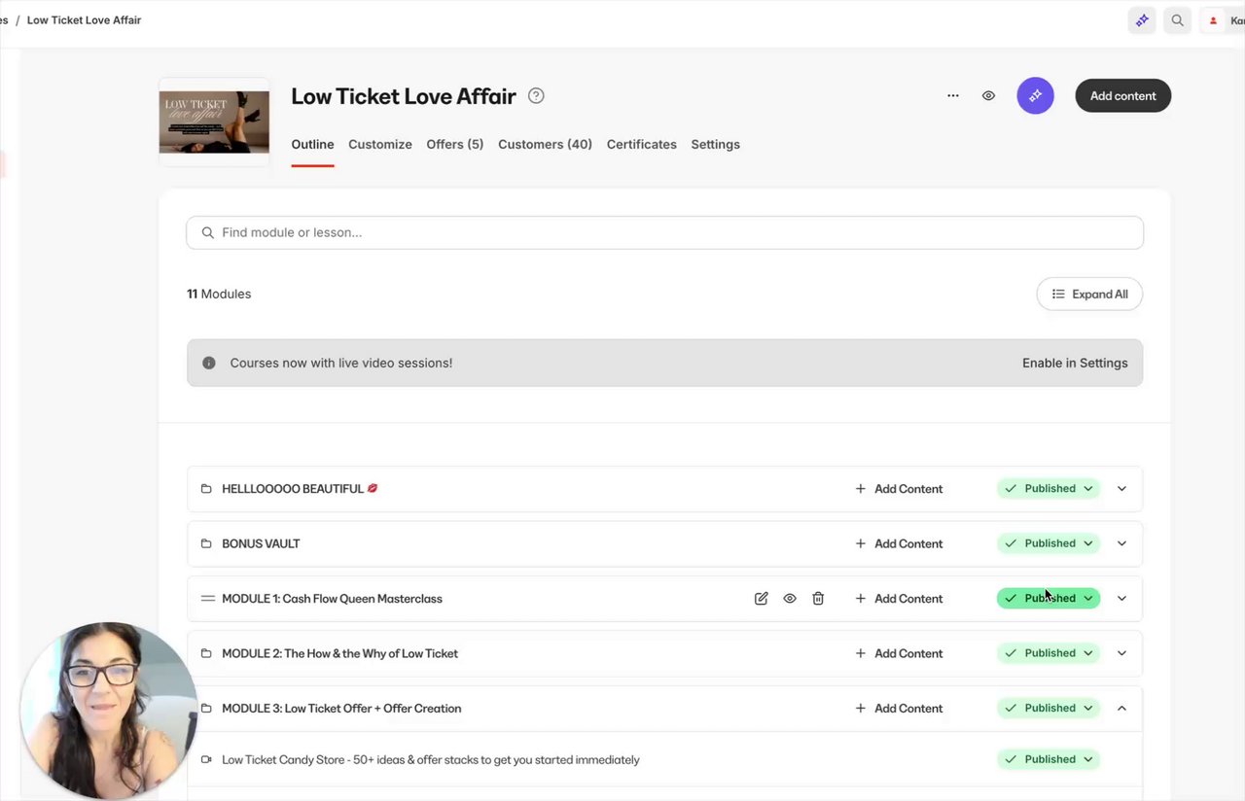The image size is (1245, 801).
Task: Click the Low Ticket Love Affair thumbnail
Action: point(214,122)
